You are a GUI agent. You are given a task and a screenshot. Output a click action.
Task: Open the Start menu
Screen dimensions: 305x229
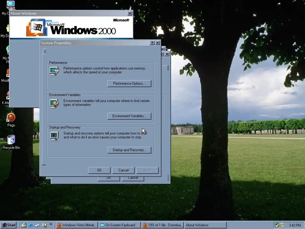coord(8,225)
